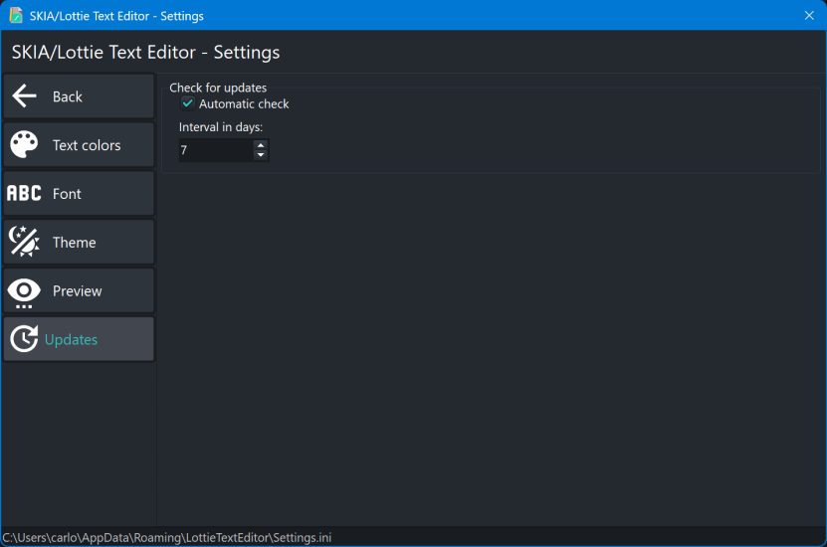Screen dimensions: 827x547
Task: Click the Interval in days input field
Action: click(216, 150)
